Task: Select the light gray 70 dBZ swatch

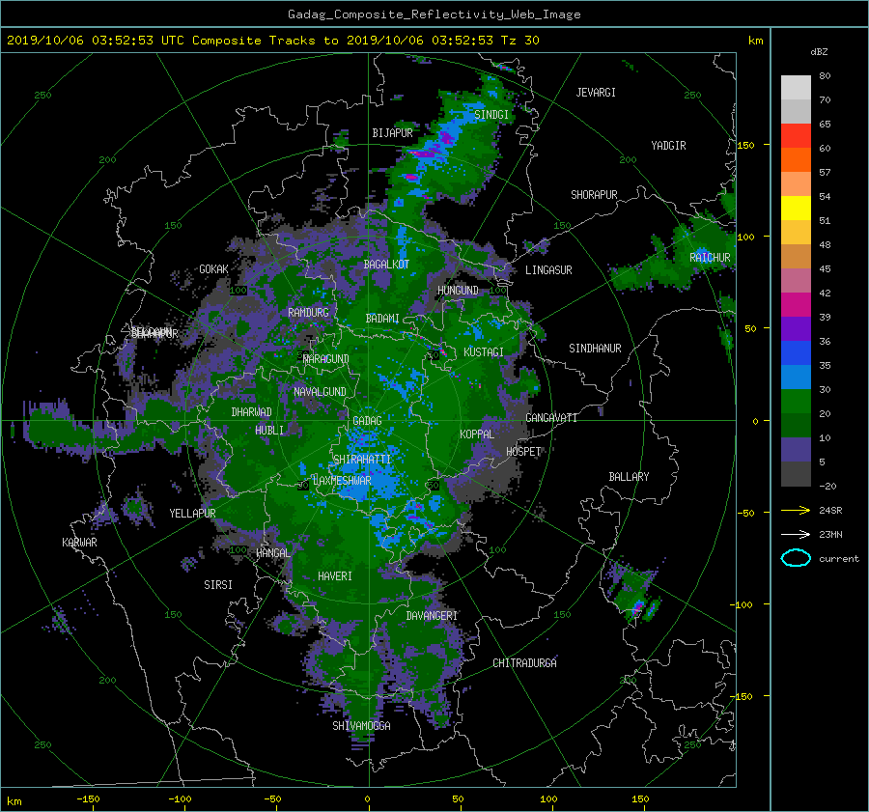Action: (796, 87)
